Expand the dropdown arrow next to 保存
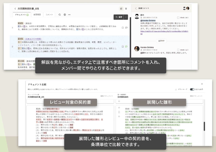216x152 pixels. click(126, 17)
